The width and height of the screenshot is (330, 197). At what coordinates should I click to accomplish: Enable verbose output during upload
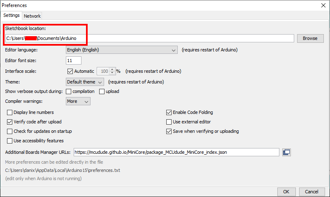click(x=102, y=92)
